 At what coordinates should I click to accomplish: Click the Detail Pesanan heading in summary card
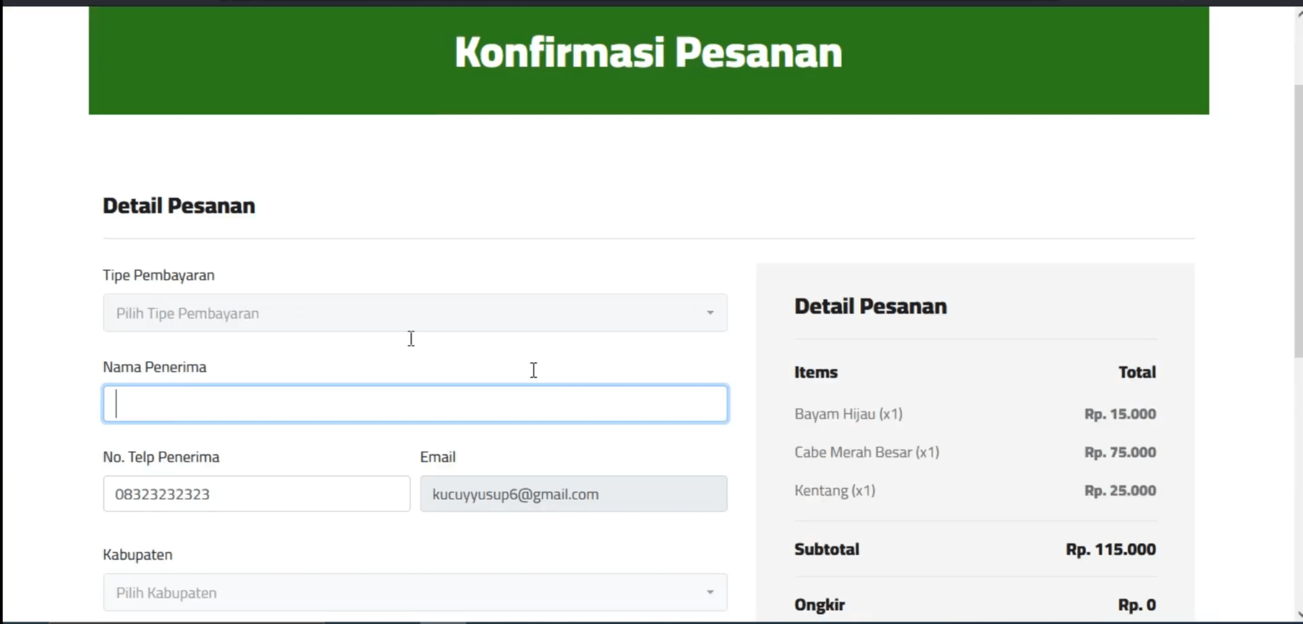point(870,306)
